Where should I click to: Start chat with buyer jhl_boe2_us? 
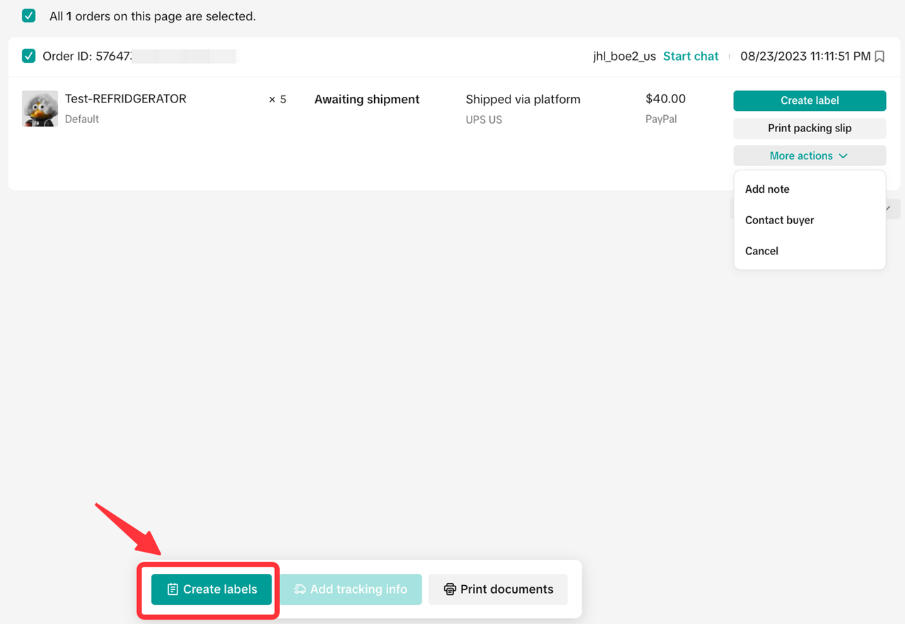[x=690, y=57]
